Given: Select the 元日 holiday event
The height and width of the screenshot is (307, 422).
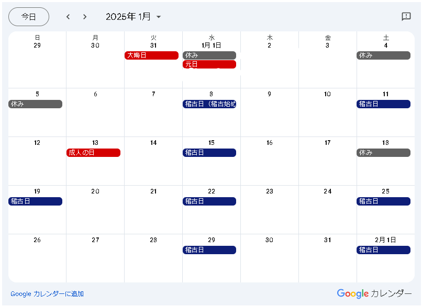Looking at the screenshot, I should [209, 64].
